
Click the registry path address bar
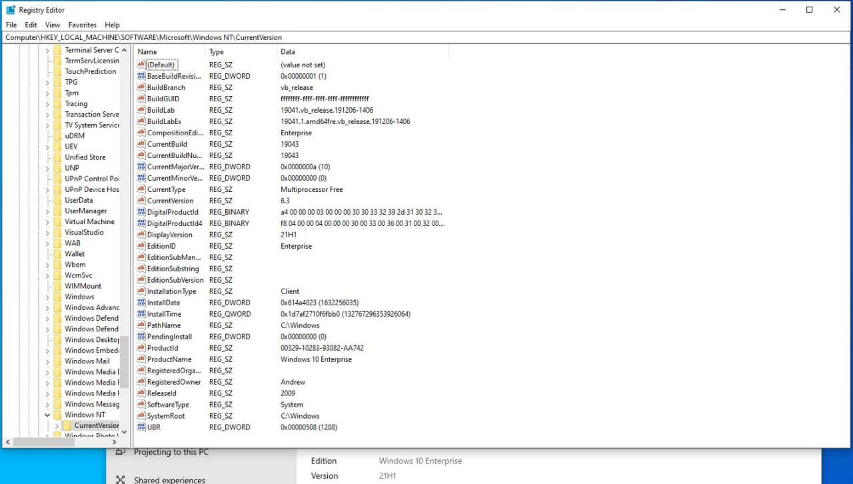click(x=426, y=37)
